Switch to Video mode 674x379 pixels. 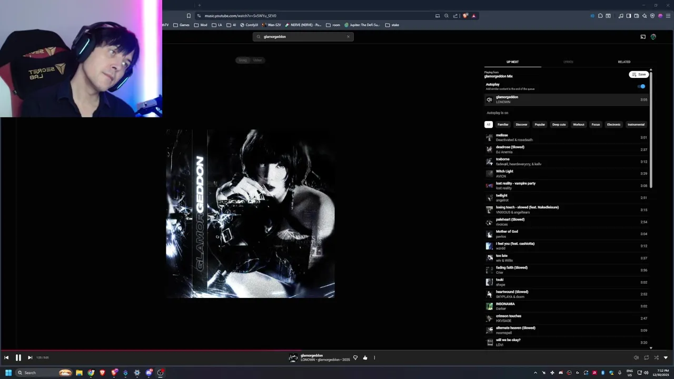tap(257, 60)
